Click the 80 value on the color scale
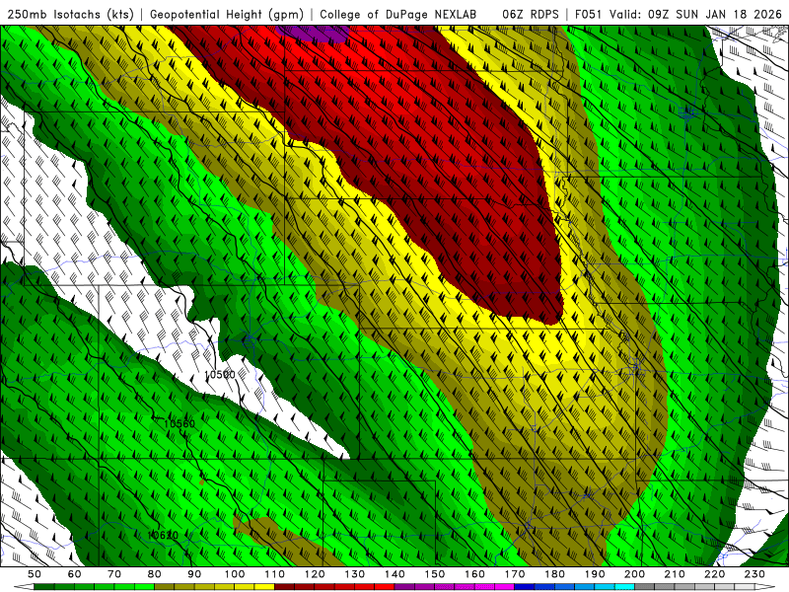 pos(155,574)
